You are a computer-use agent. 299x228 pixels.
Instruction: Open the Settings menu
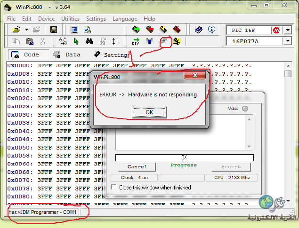point(96,19)
